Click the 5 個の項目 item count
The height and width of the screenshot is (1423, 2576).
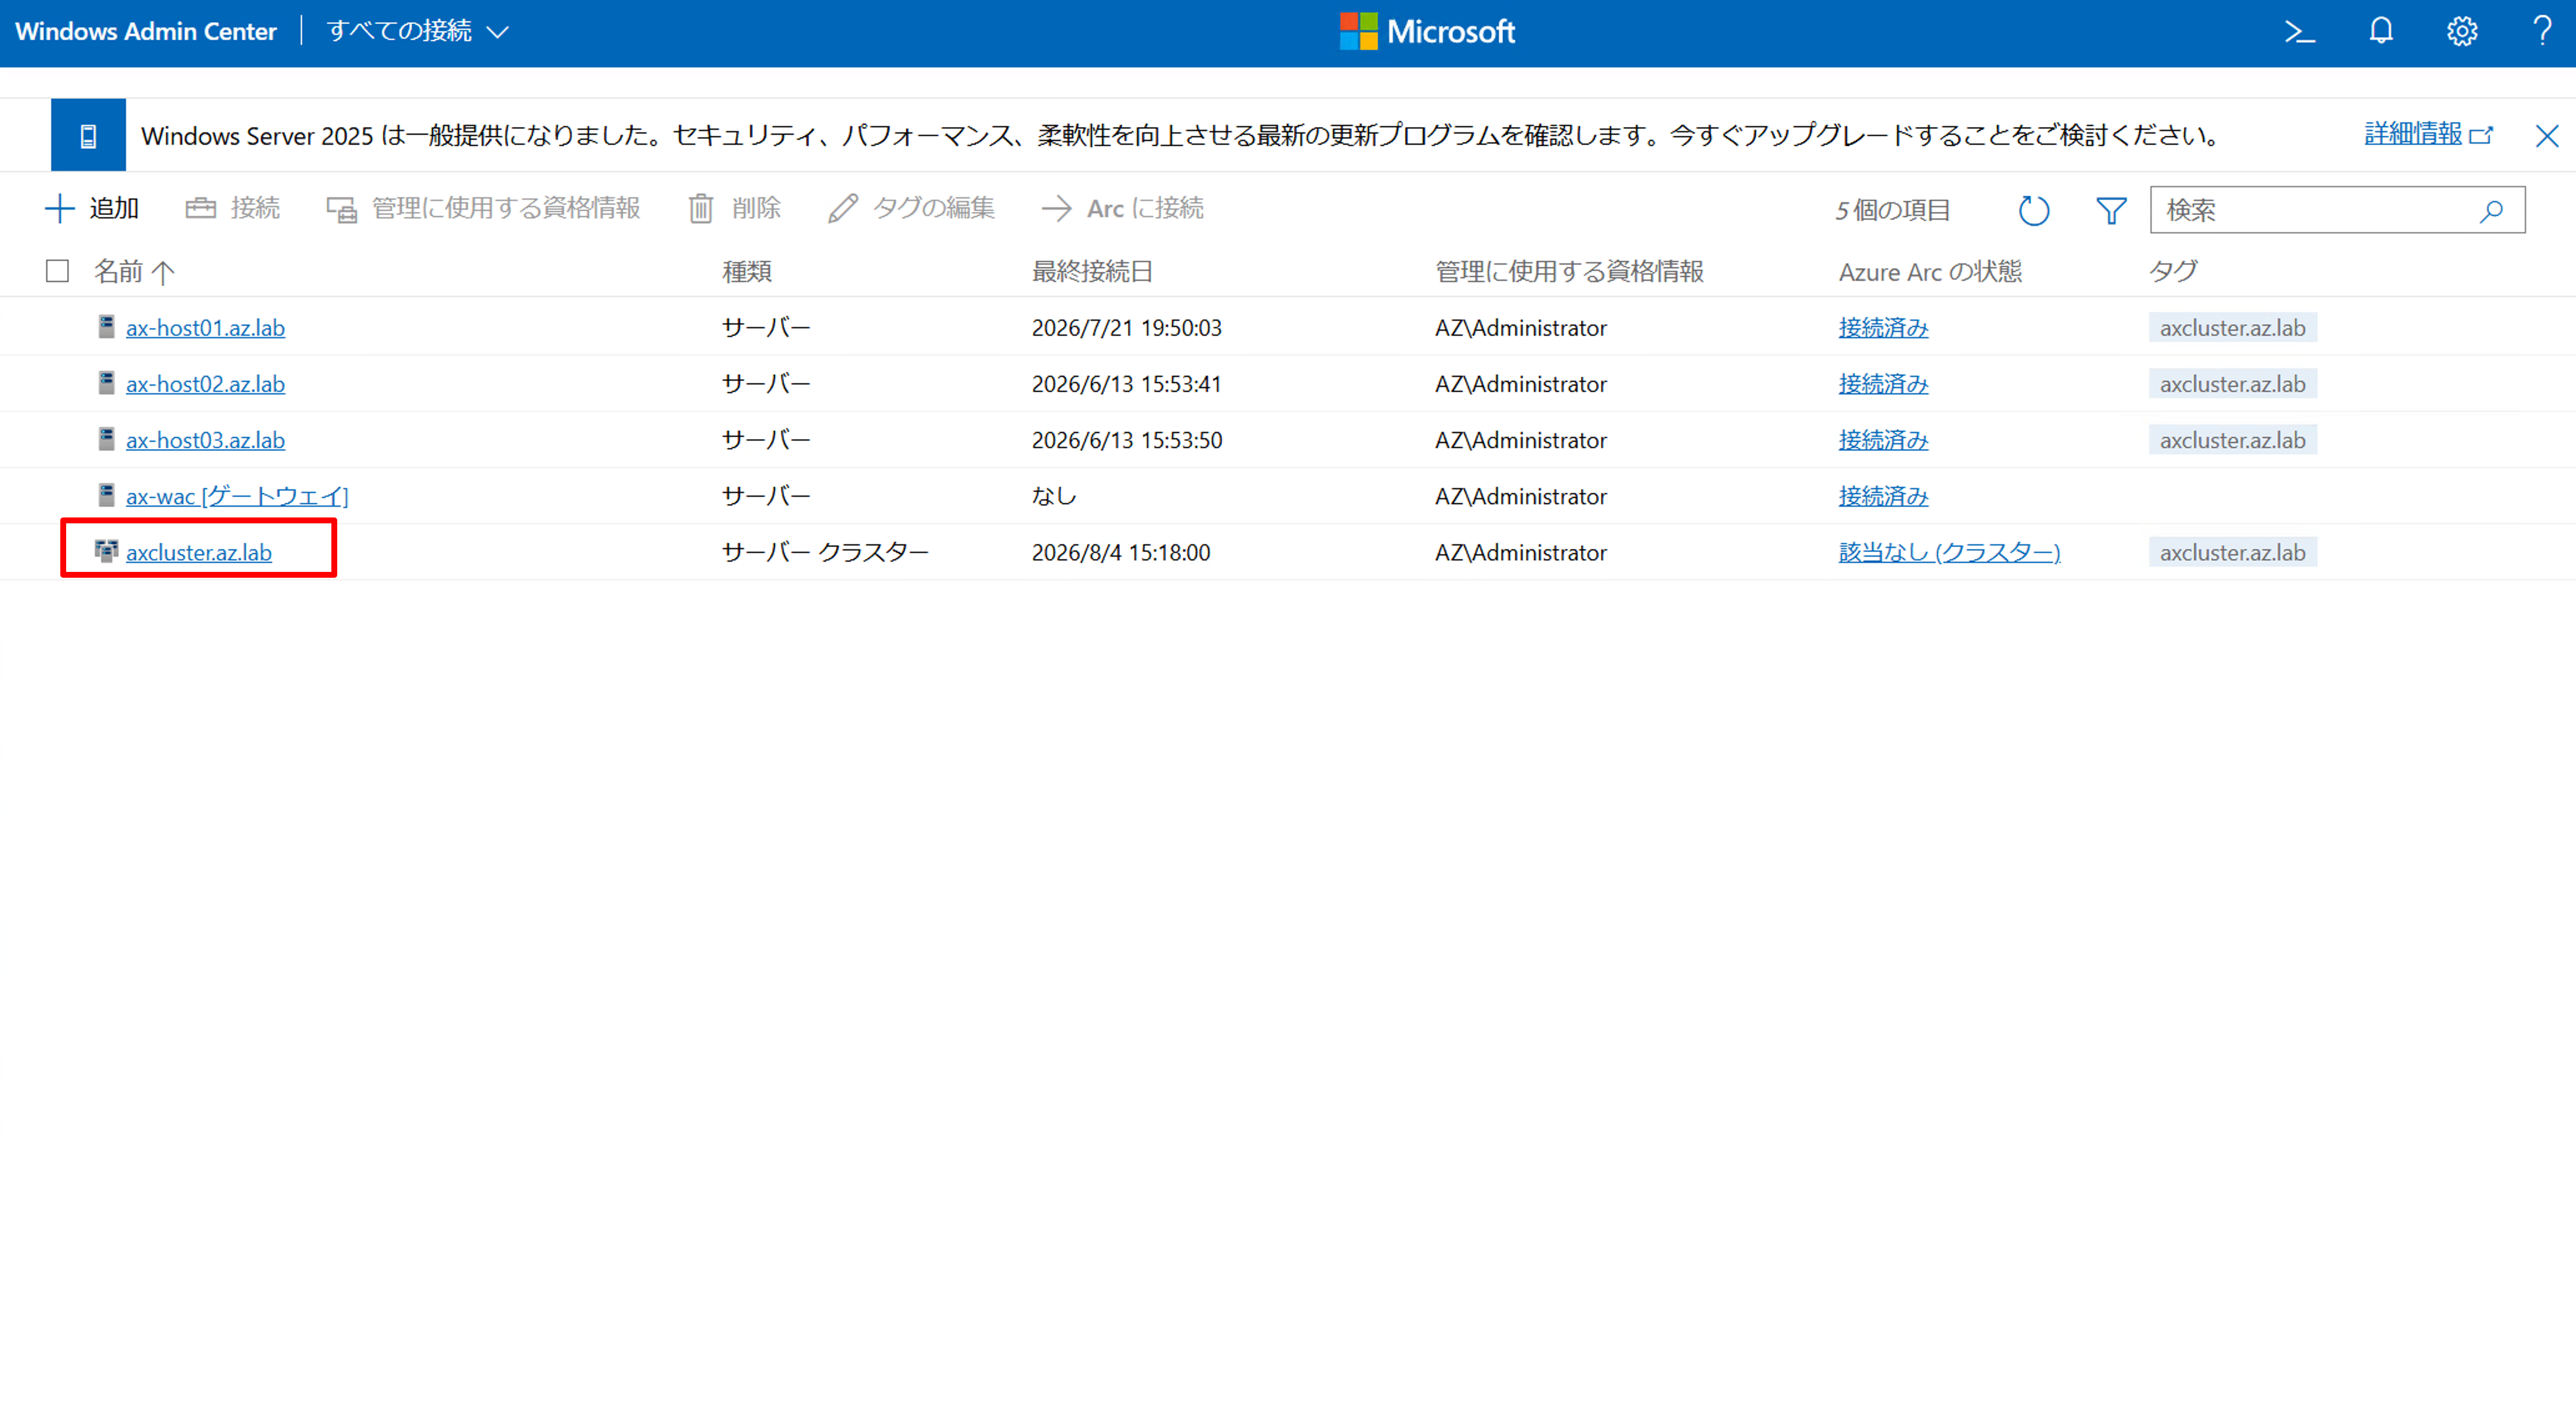tap(1892, 210)
